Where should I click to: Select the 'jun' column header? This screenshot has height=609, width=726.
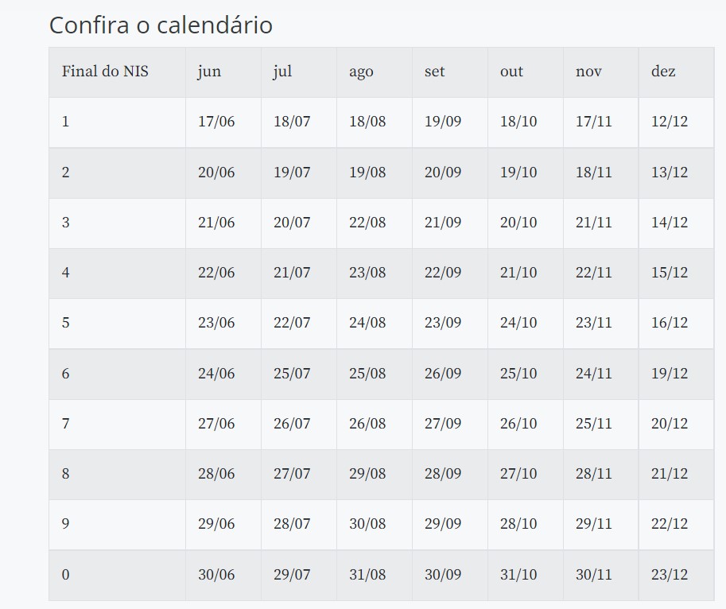pos(209,72)
